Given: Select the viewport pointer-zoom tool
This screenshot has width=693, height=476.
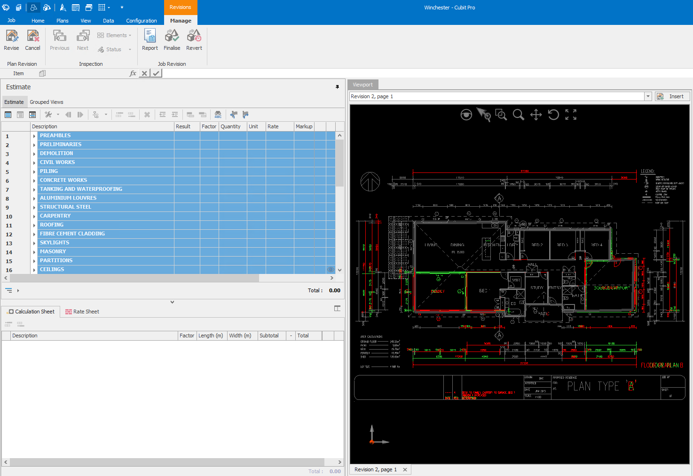Looking at the screenshot, I should coord(484,115).
